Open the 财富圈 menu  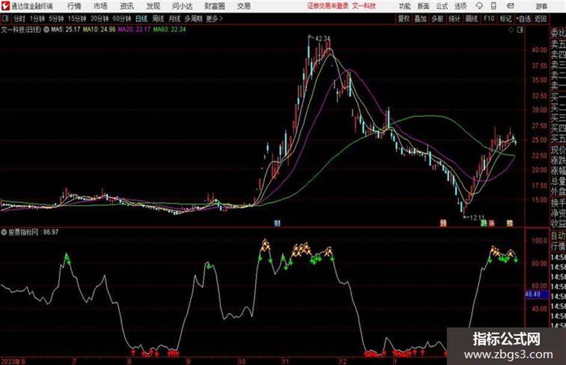pos(214,6)
